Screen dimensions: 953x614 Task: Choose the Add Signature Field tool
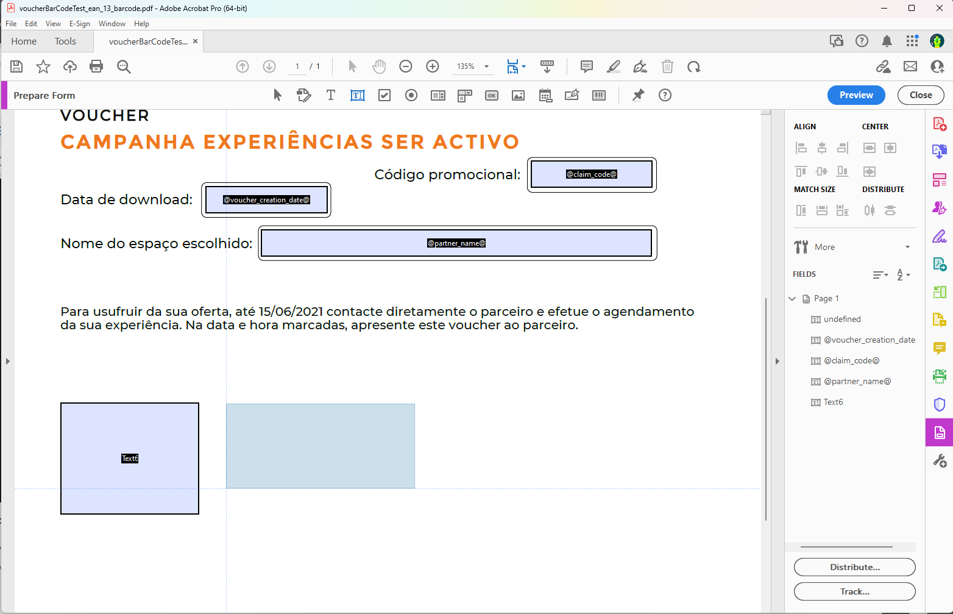click(572, 95)
